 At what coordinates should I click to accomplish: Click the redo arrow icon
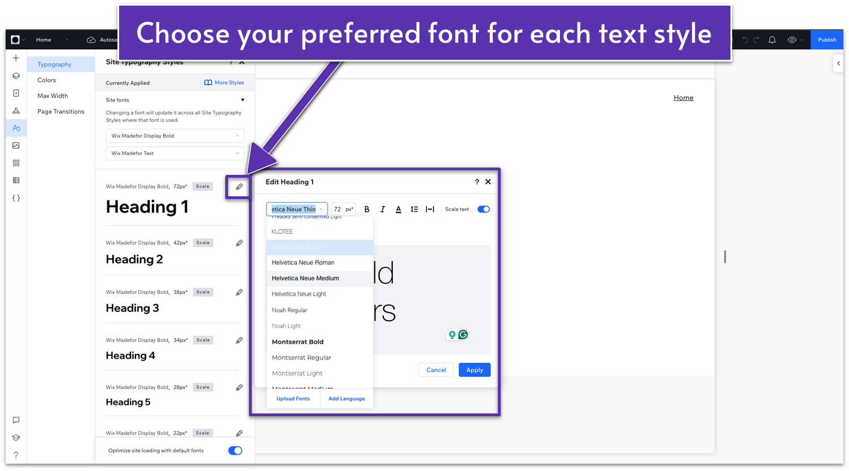tap(756, 40)
